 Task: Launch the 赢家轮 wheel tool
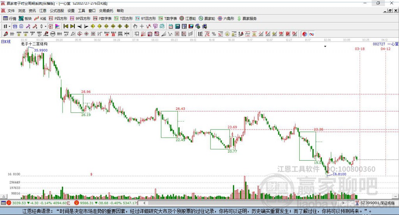(207, 19)
